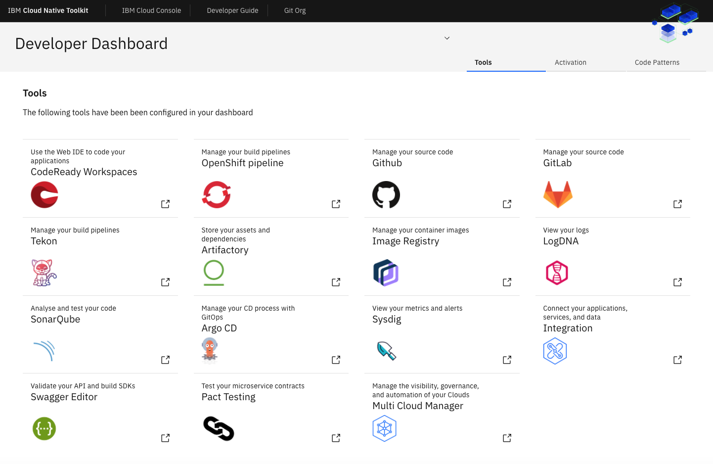Click the Multi Cloud Manager logo
The image size is (713, 464).
pos(384,428)
